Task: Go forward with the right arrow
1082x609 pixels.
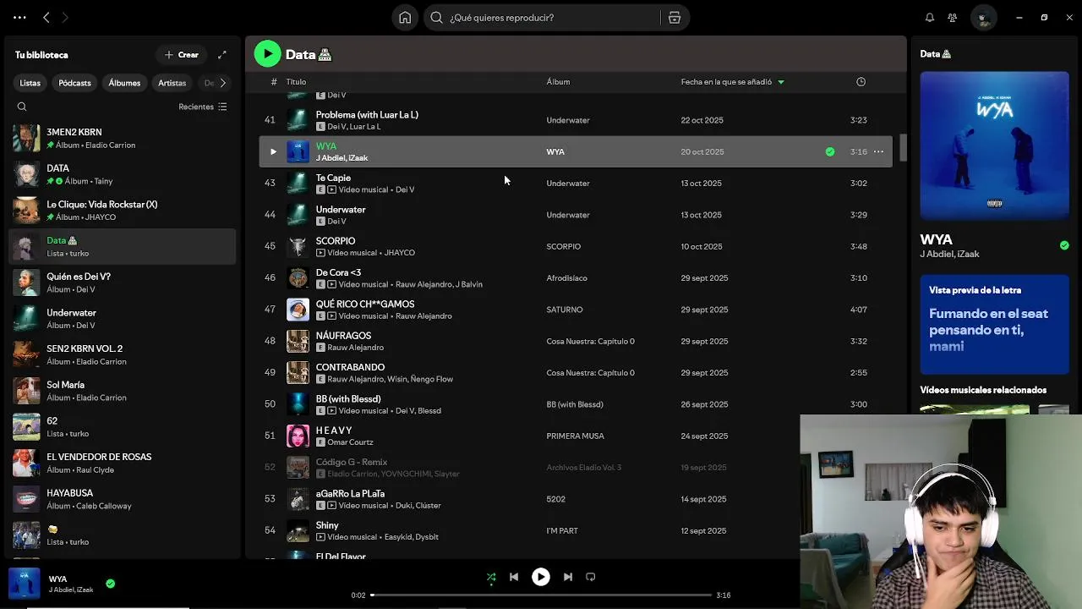Action: click(x=65, y=17)
